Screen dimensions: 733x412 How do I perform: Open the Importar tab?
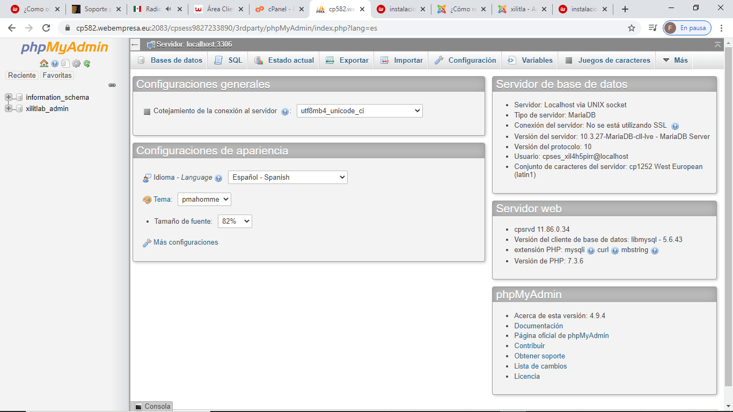click(401, 61)
